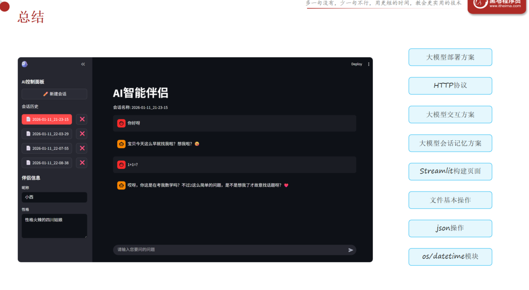The height and width of the screenshot is (290, 529).
Task: Click the 会话历史 label
Action: (30, 106)
